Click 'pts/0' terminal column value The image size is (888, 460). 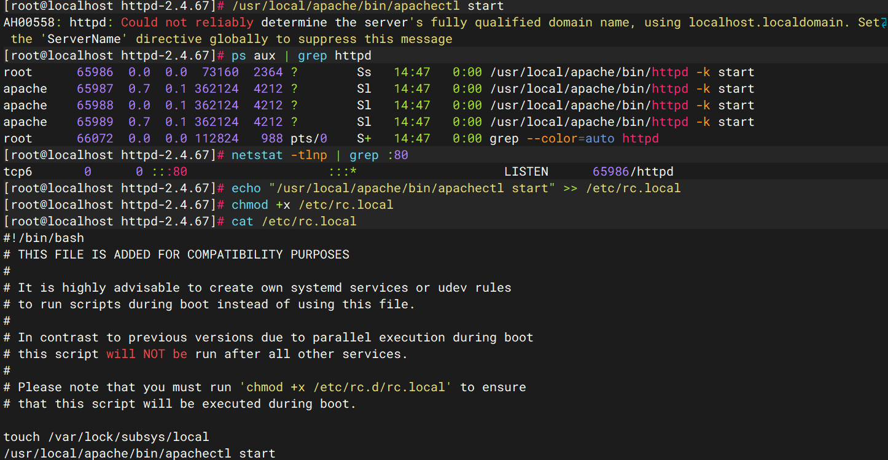(309, 139)
